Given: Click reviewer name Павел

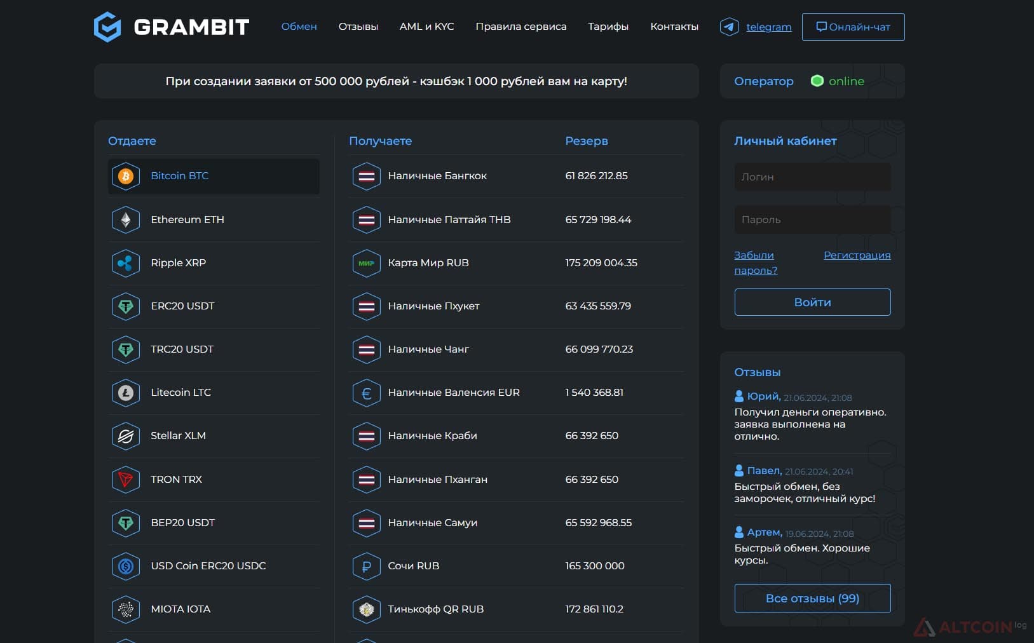Looking at the screenshot, I should (765, 470).
